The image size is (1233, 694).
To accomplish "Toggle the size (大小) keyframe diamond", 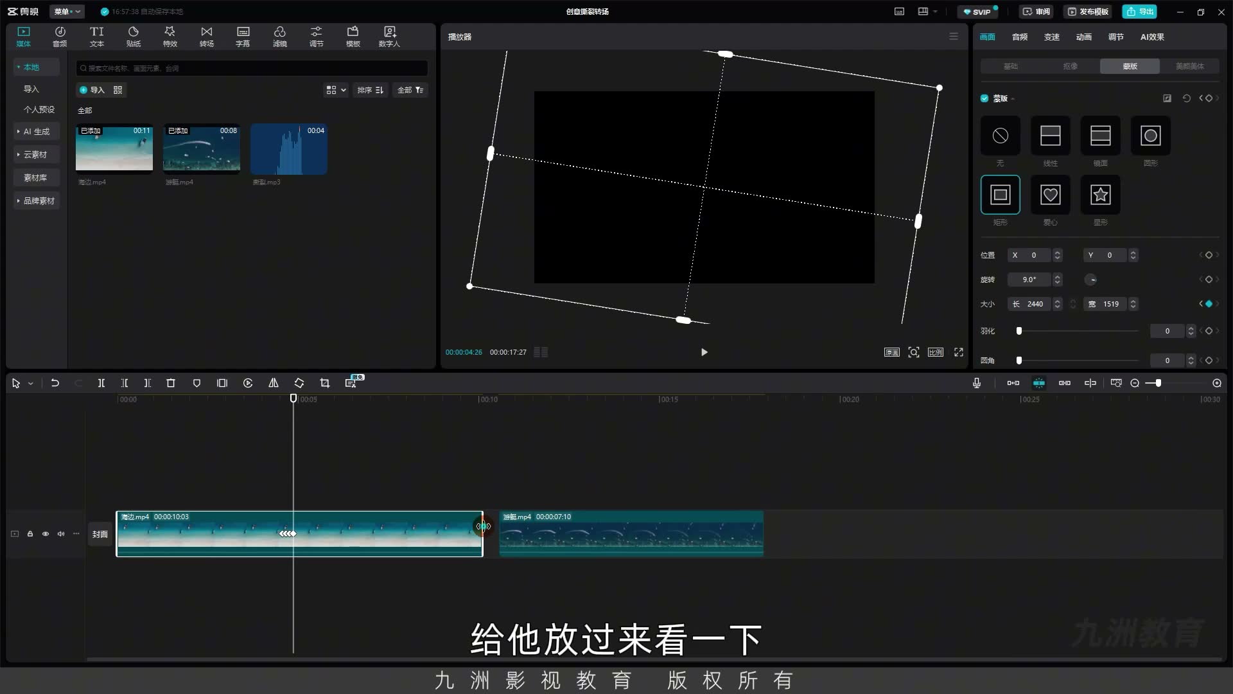I will (1209, 304).
